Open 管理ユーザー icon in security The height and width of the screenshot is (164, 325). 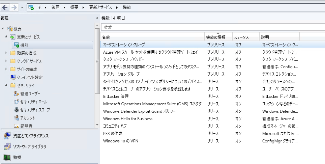[17, 93]
